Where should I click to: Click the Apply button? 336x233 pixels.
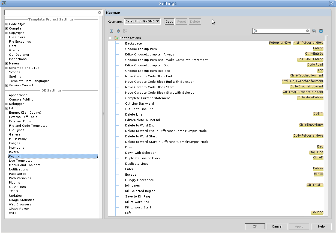[x=299, y=226]
